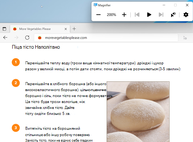Click text 'Перемішайте теплу воду'
Viewport: 193px width, 142px height.
(48, 63)
